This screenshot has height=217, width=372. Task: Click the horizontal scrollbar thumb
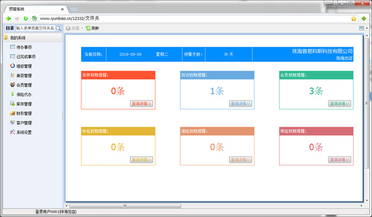click(125, 206)
